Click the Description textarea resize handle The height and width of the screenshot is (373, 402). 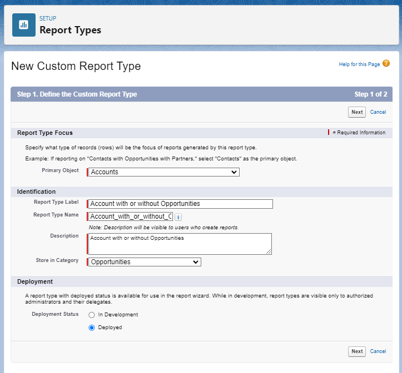[269, 252]
